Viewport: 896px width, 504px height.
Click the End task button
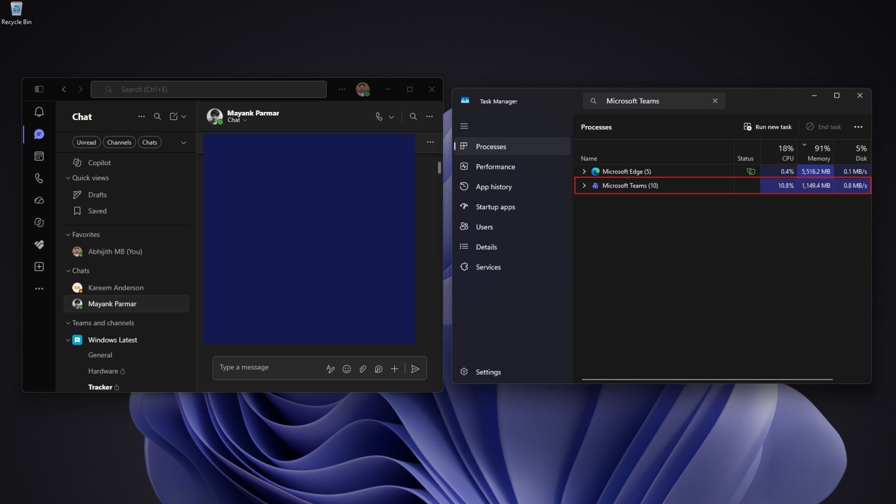click(x=824, y=127)
